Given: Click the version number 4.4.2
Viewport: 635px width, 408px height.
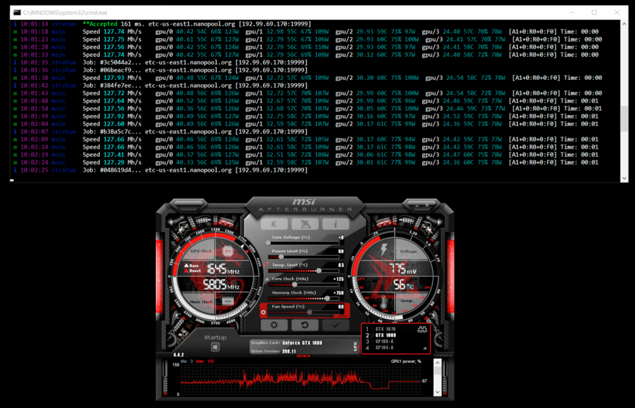Looking at the screenshot, I should click(x=178, y=355).
